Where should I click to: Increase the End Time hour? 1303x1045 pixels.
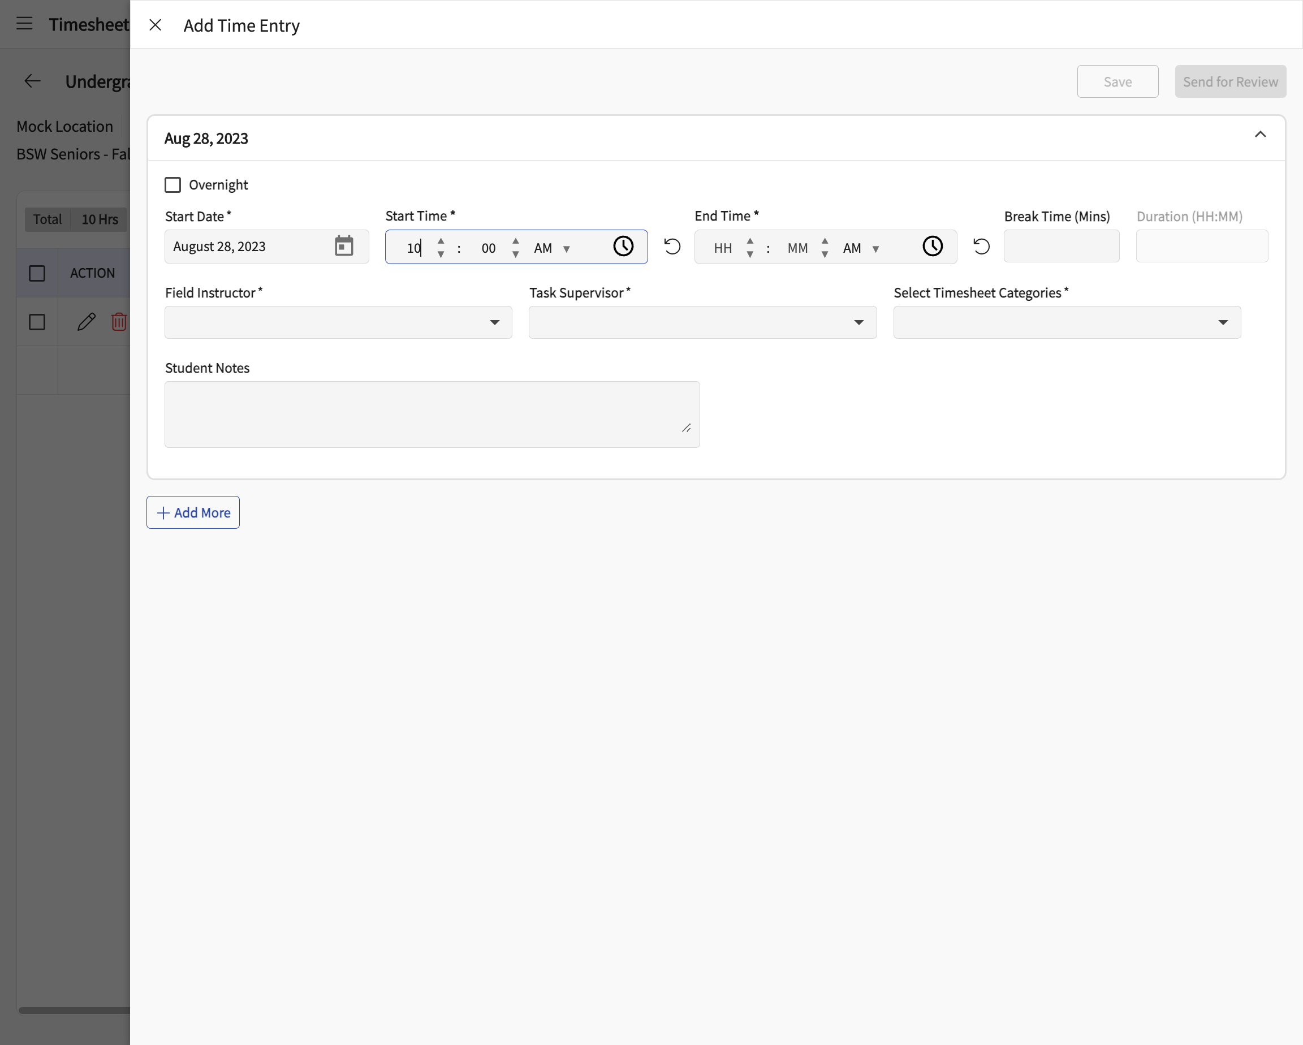click(x=750, y=240)
